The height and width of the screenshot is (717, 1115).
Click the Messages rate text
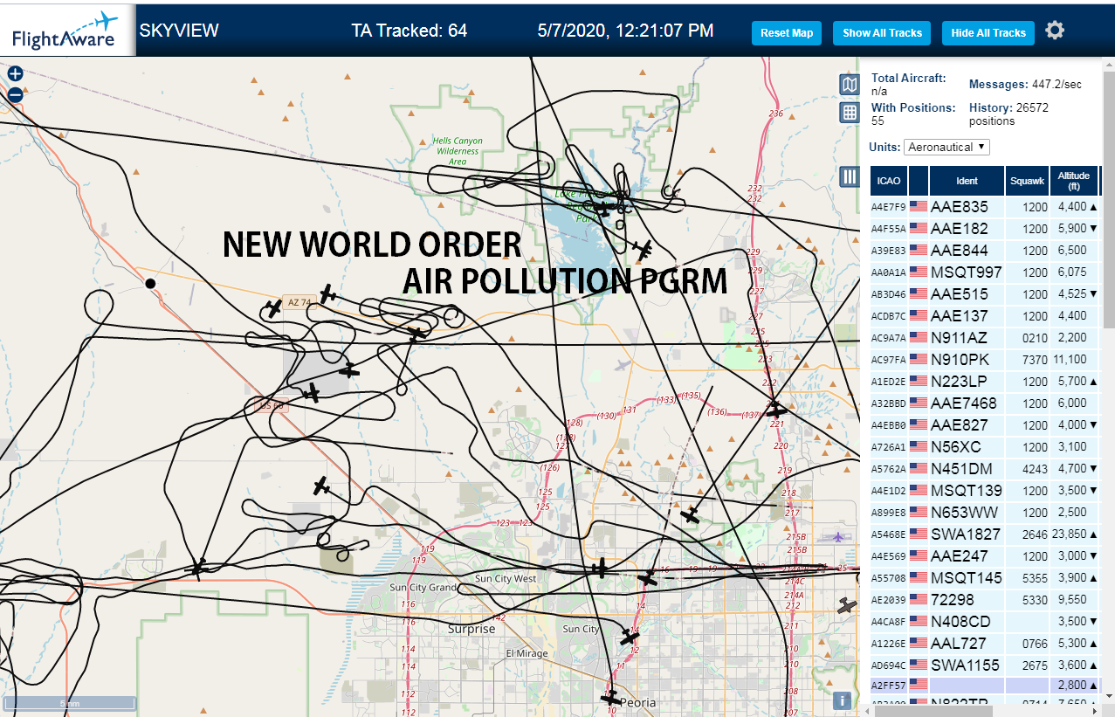1025,85
